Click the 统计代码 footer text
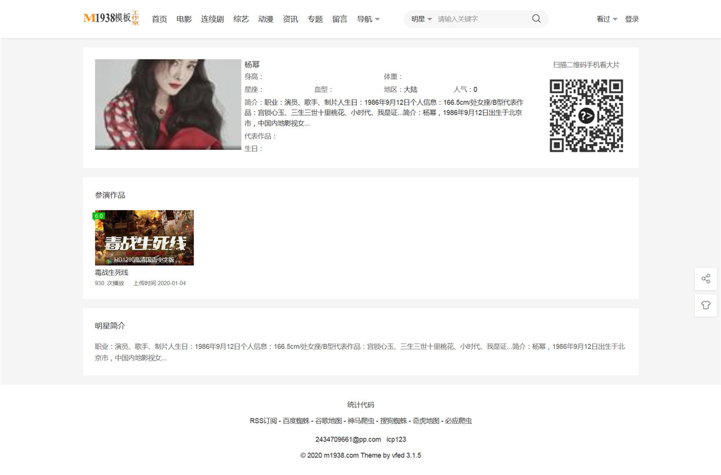 pyautogui.click(x=361, y=405)
